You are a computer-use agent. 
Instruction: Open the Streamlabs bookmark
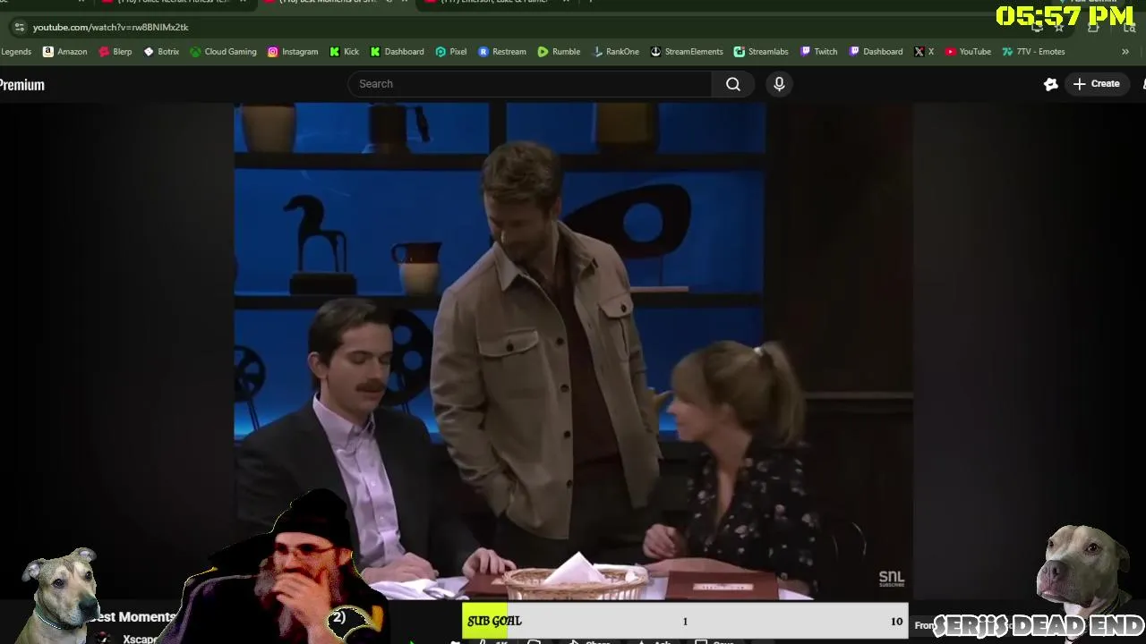click(x=761, y=52)
